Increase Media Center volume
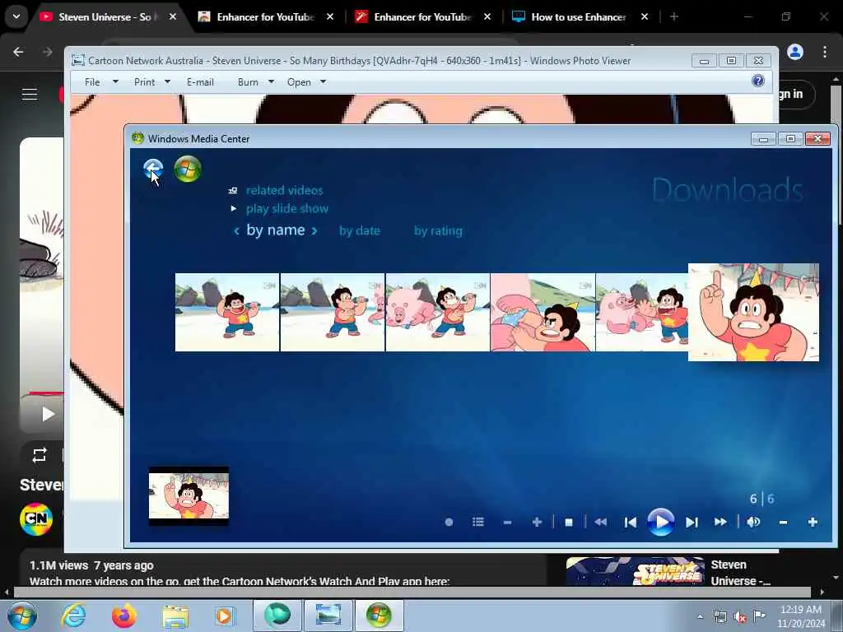Image resolution: width=843 pixels, height=632 pixels. 813,522
